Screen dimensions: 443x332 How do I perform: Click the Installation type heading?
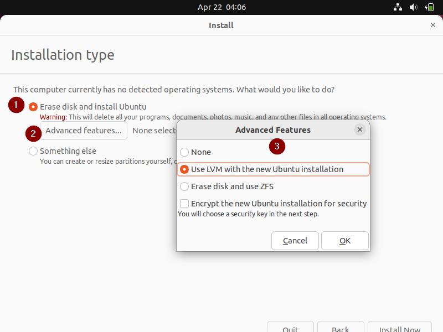coord(63,55)
